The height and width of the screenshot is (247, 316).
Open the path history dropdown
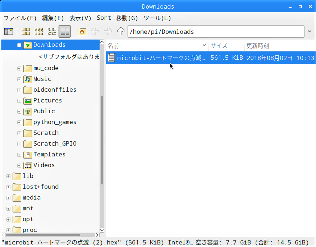pos(310,31)
